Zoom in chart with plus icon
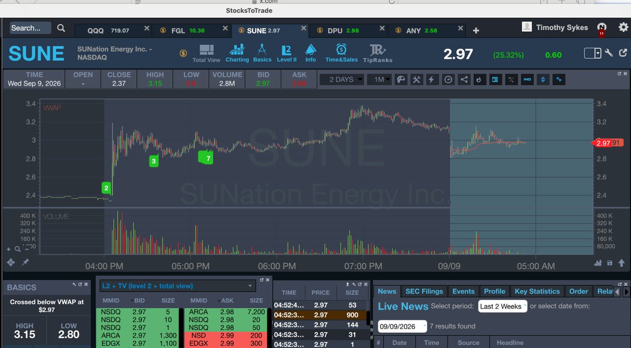Viewport: 631px width, 348px height. (x=8, y=249)
